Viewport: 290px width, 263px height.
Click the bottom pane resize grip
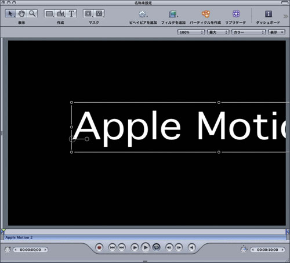tap(145, 261)
